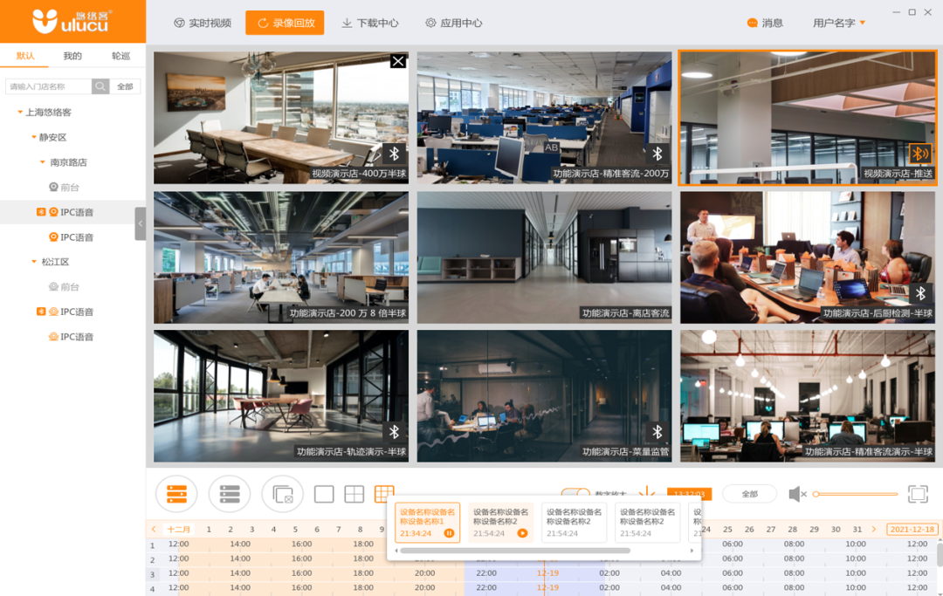Click the 消息 notification icon

coord(753,24)
